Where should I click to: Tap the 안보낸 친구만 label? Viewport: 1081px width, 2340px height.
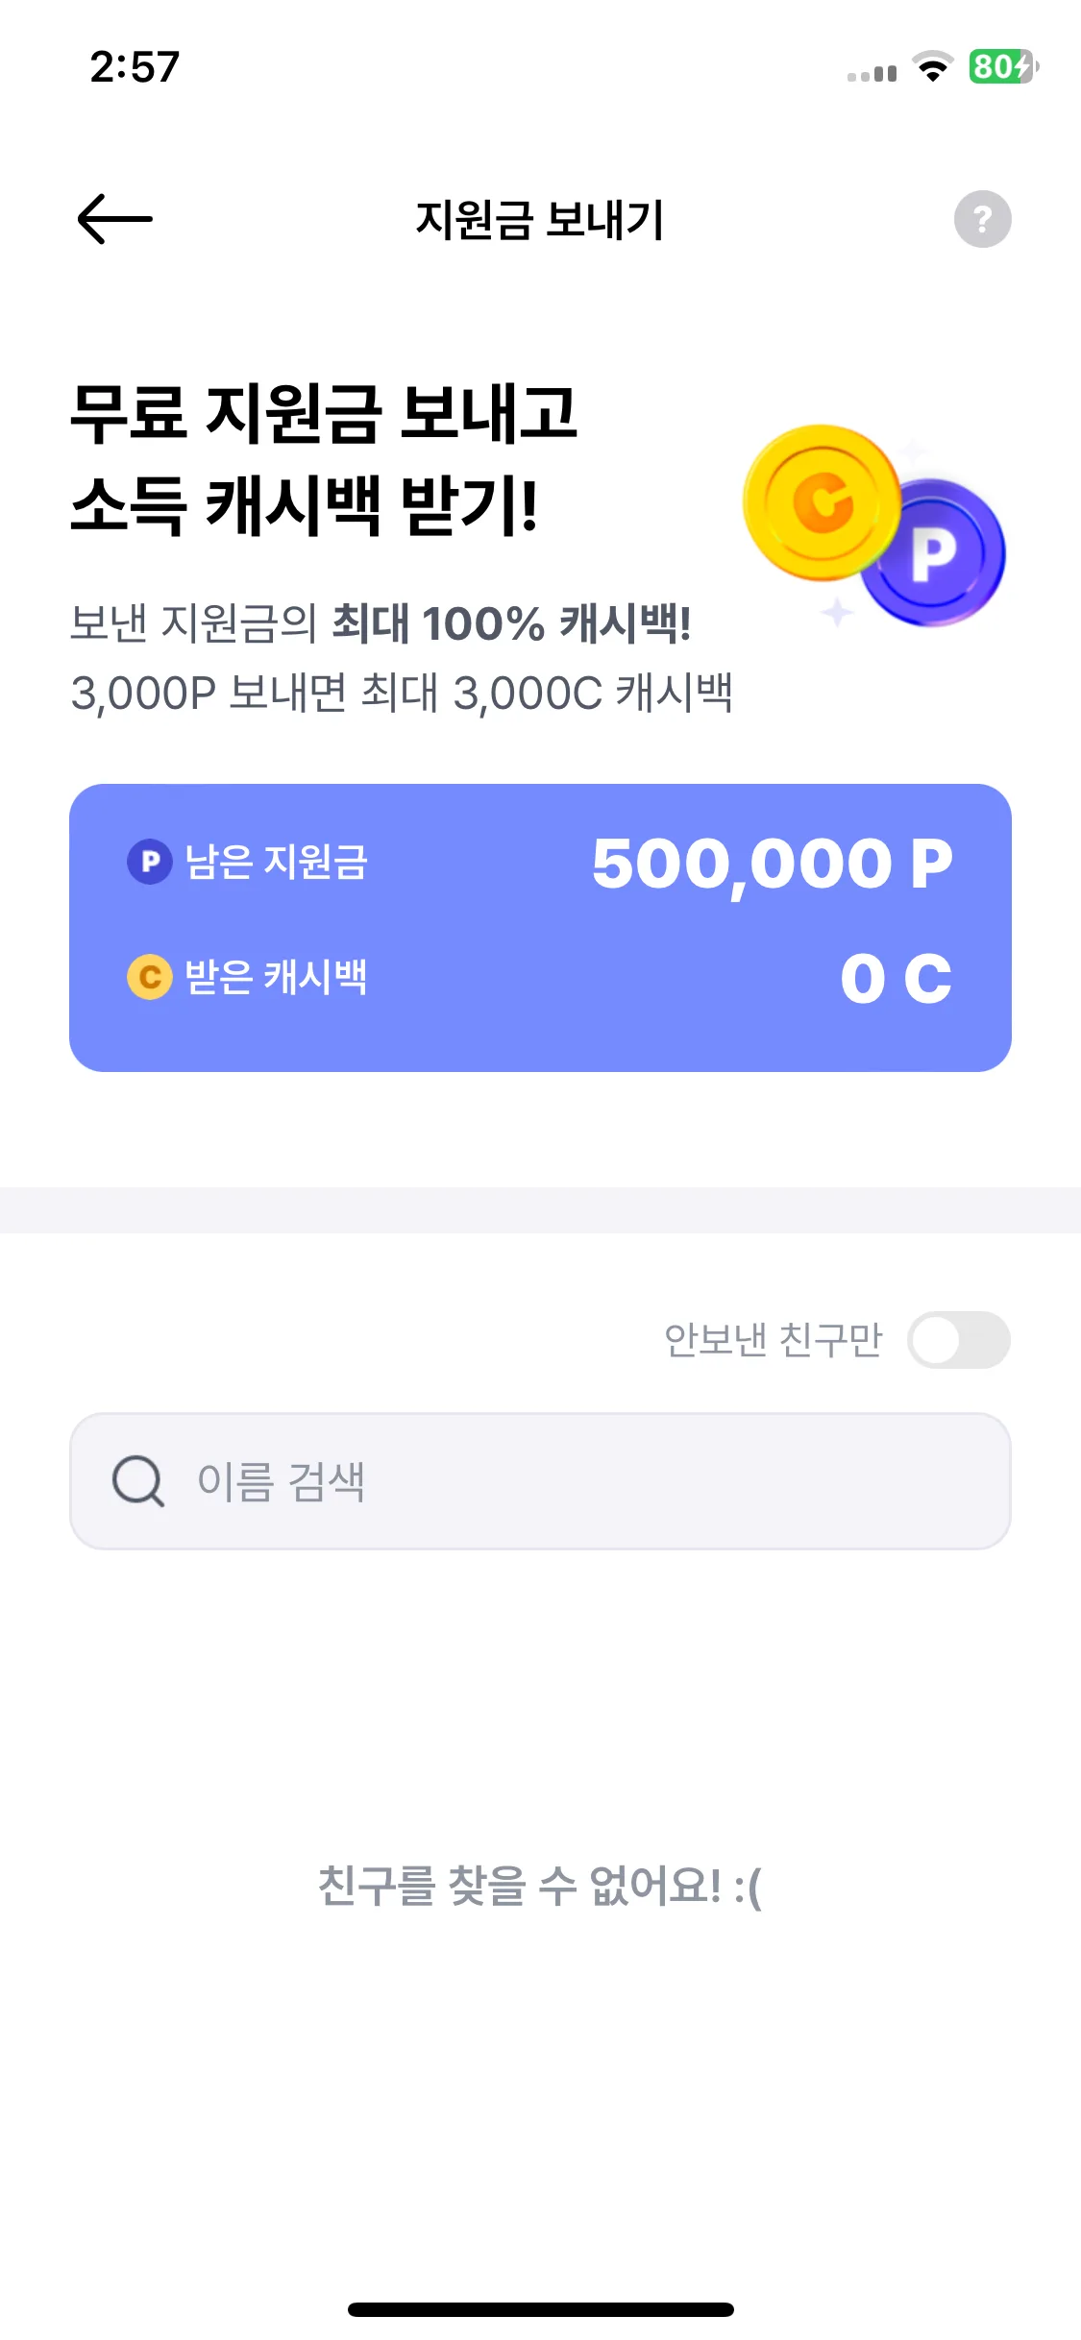tap(773, 1340)
